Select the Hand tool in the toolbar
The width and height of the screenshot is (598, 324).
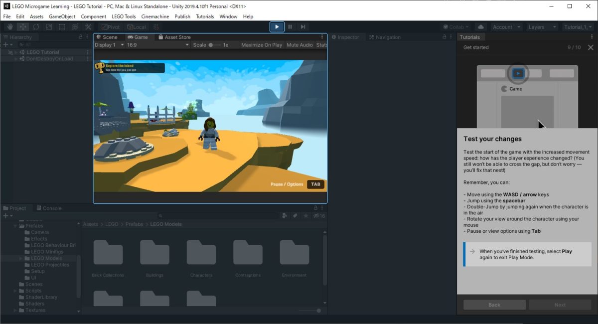click(10, 27)
